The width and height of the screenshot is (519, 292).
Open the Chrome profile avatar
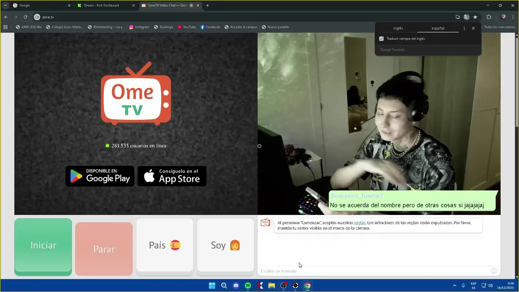click(x=503, y=17)
